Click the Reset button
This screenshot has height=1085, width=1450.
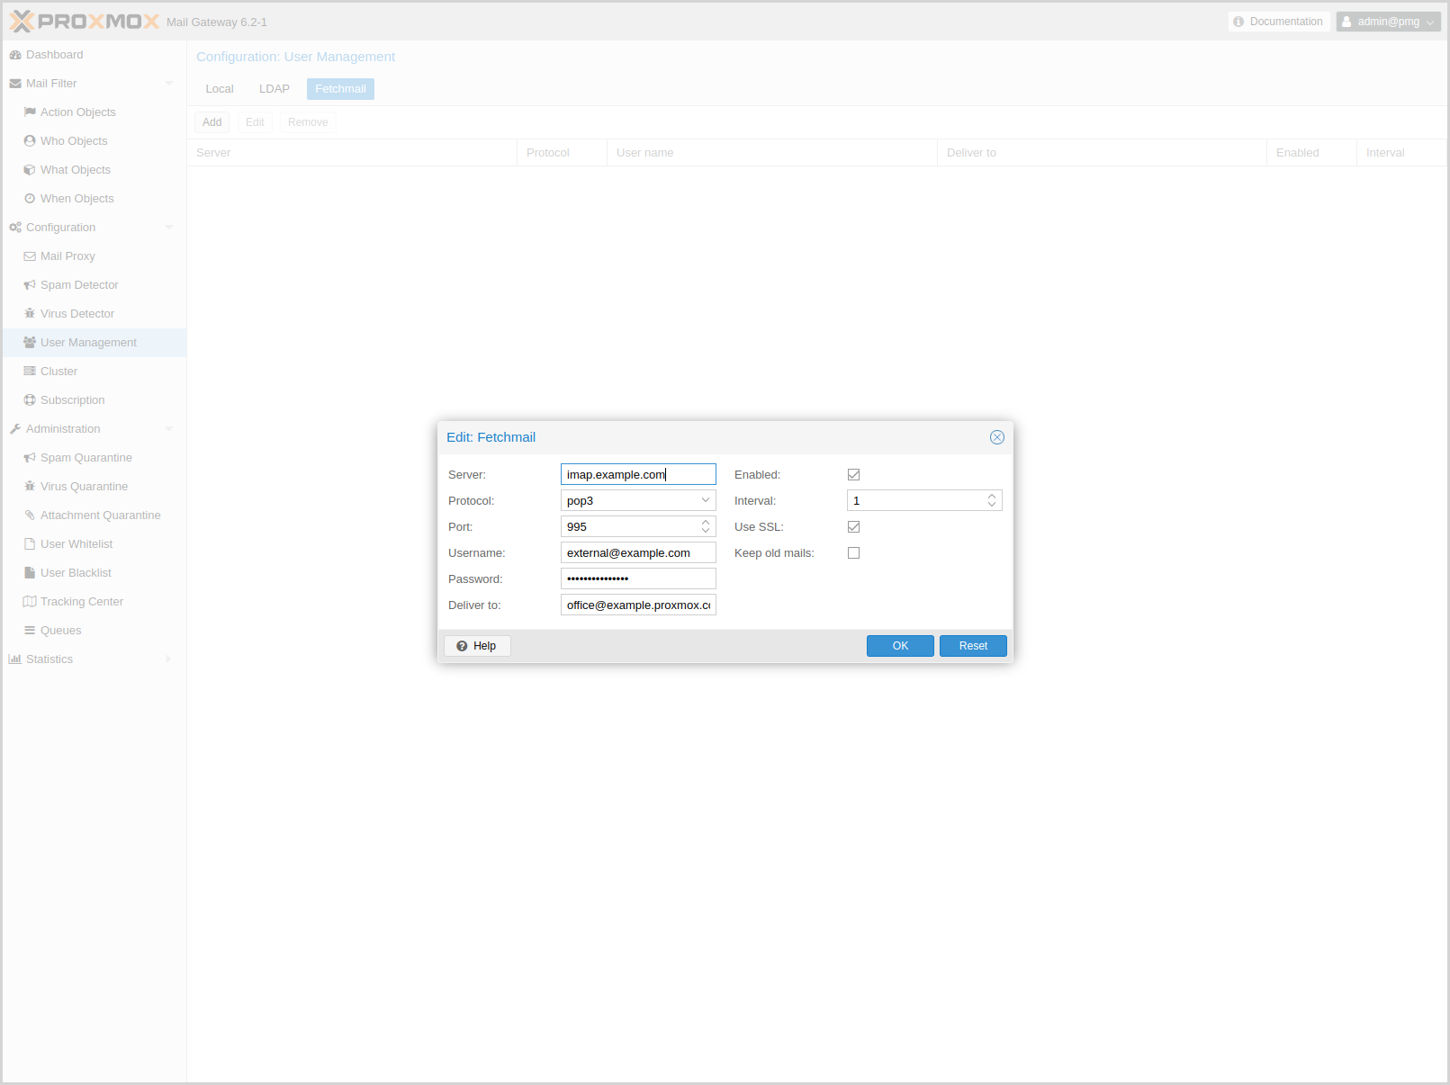pyautogui.click(x=972, y=646)
